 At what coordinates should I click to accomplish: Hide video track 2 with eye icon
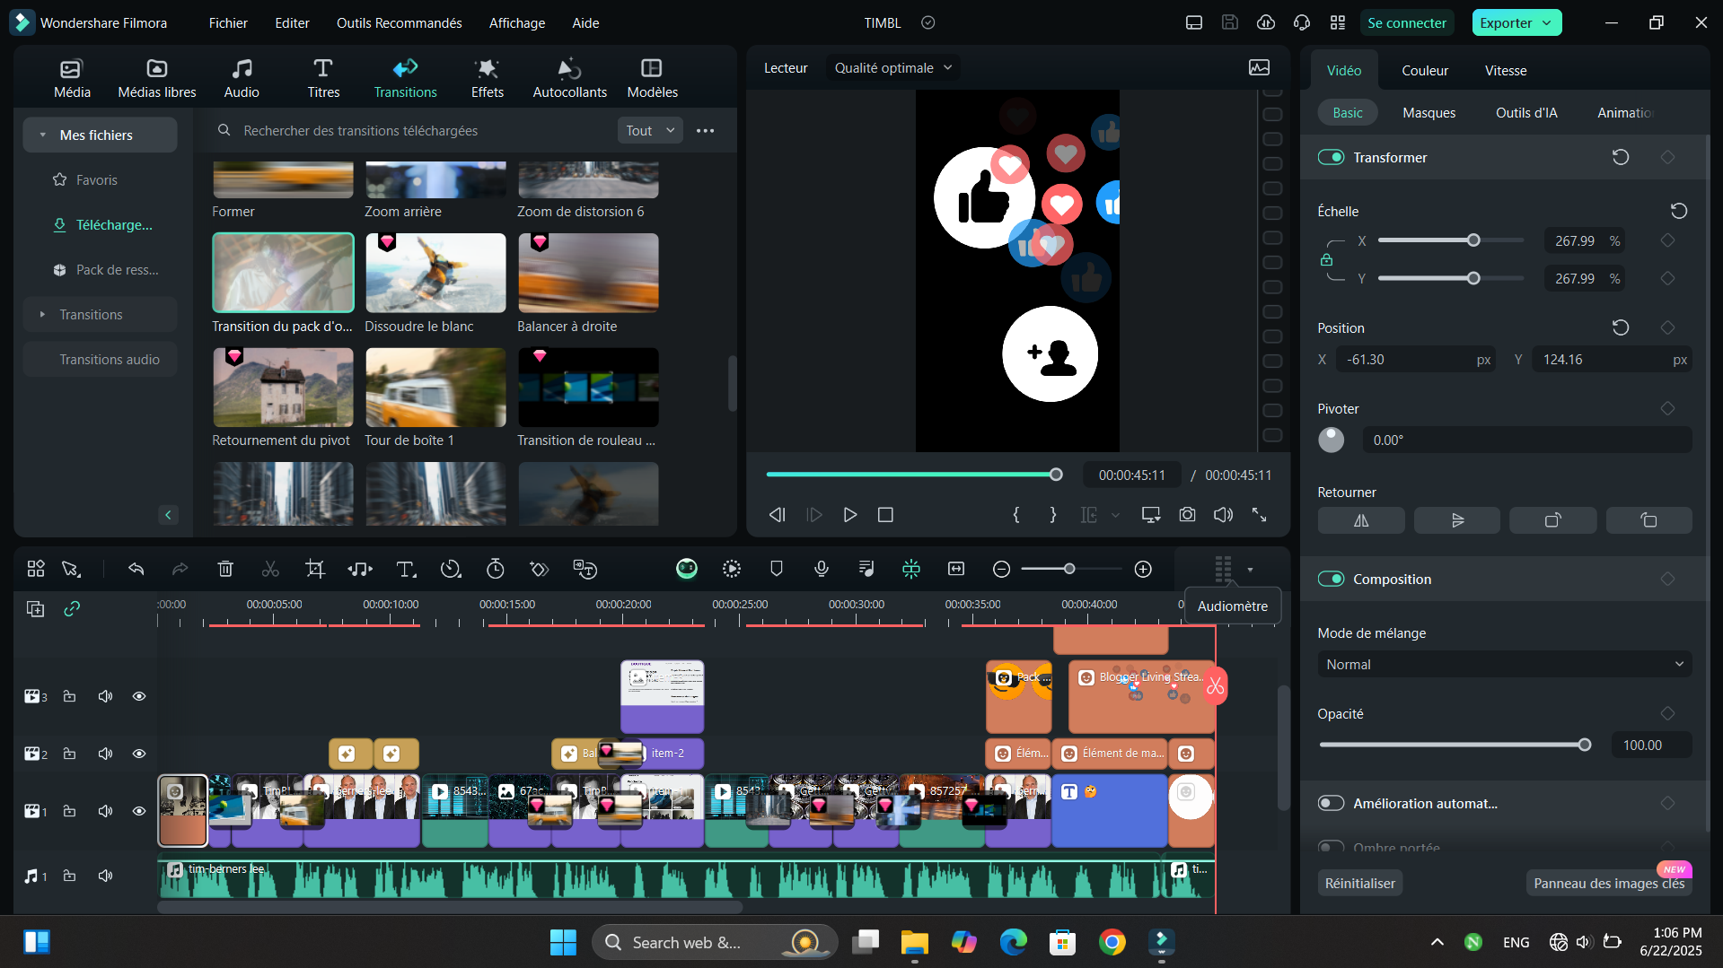coord(139,754)
